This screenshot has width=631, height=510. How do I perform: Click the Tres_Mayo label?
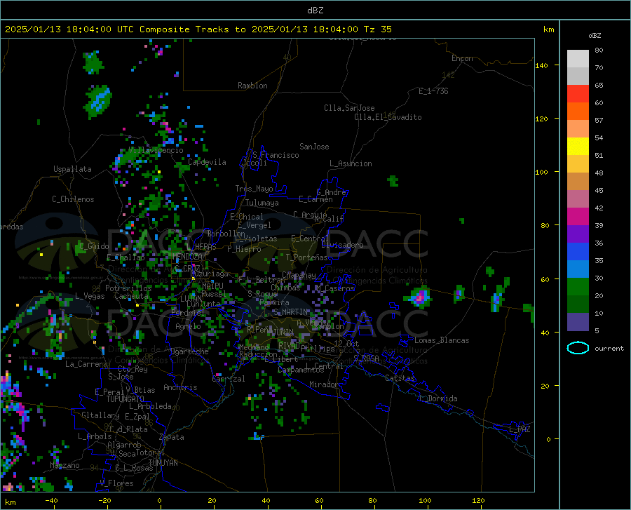coord(254,189)
